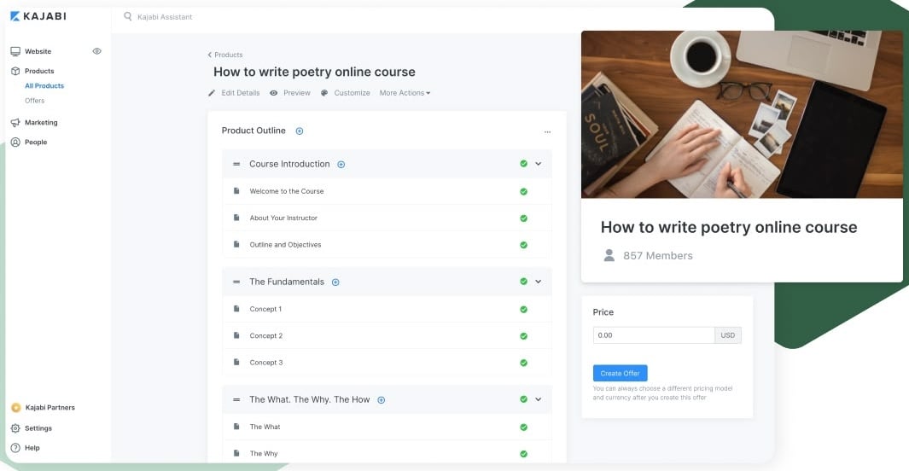
Task: Add item via plus next to Product Outline
Action: pyautogui.click(x=300, y=131)
